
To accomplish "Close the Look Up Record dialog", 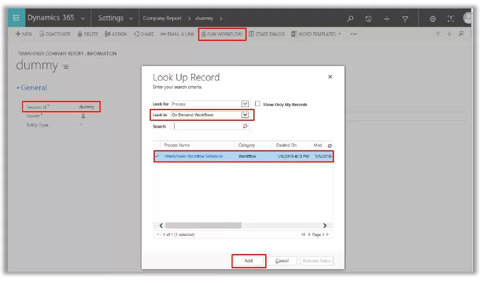I will coord(330,77).
